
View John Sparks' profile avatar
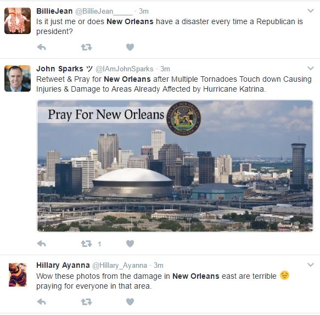click(18, 78)
